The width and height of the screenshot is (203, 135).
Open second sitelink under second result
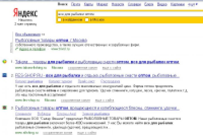[x=60, y=81]
